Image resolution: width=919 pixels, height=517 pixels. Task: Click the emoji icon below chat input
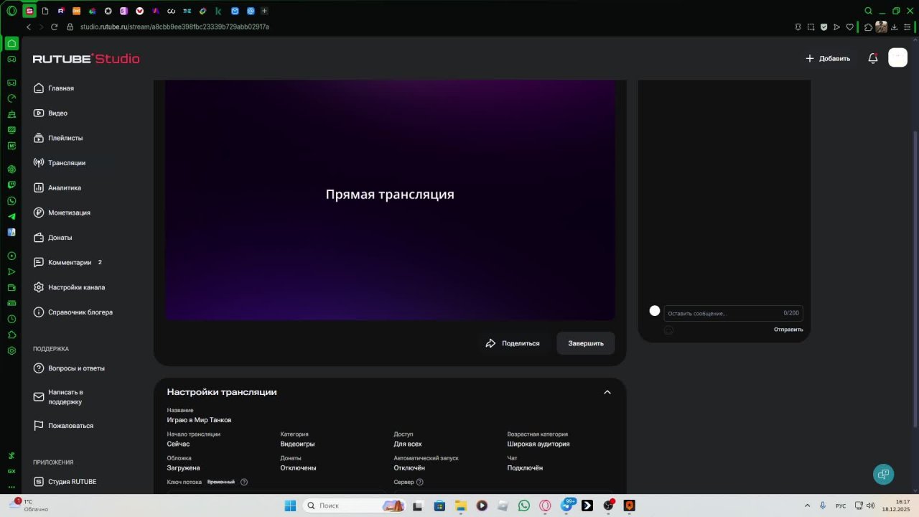tap(668, 330)
